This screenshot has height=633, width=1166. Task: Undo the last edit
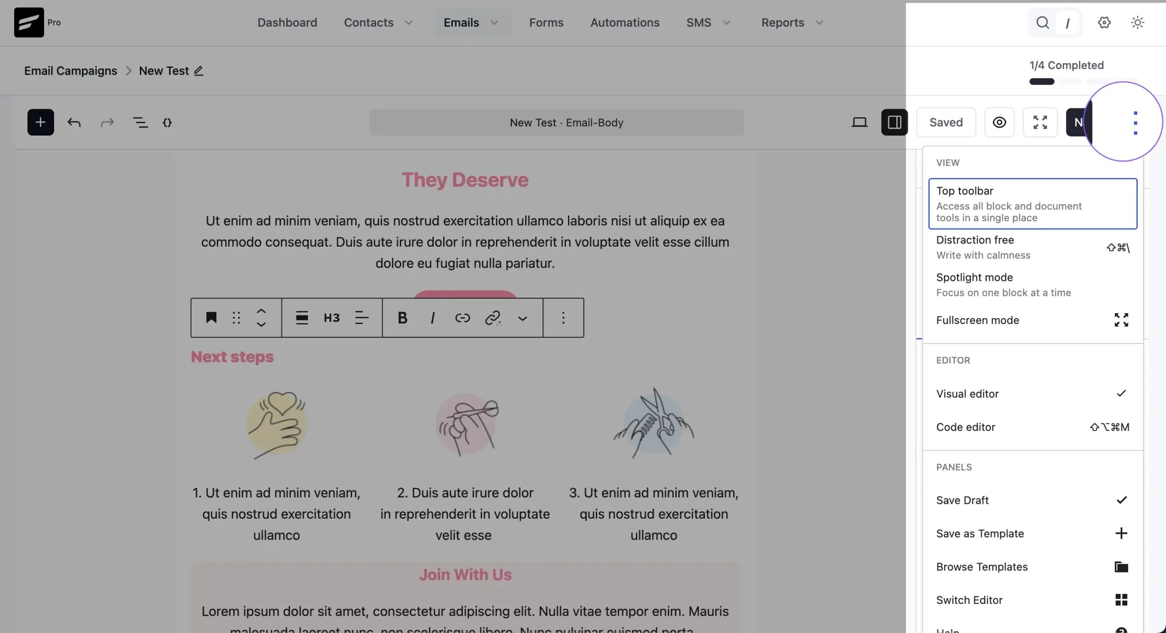pos(74,122)
